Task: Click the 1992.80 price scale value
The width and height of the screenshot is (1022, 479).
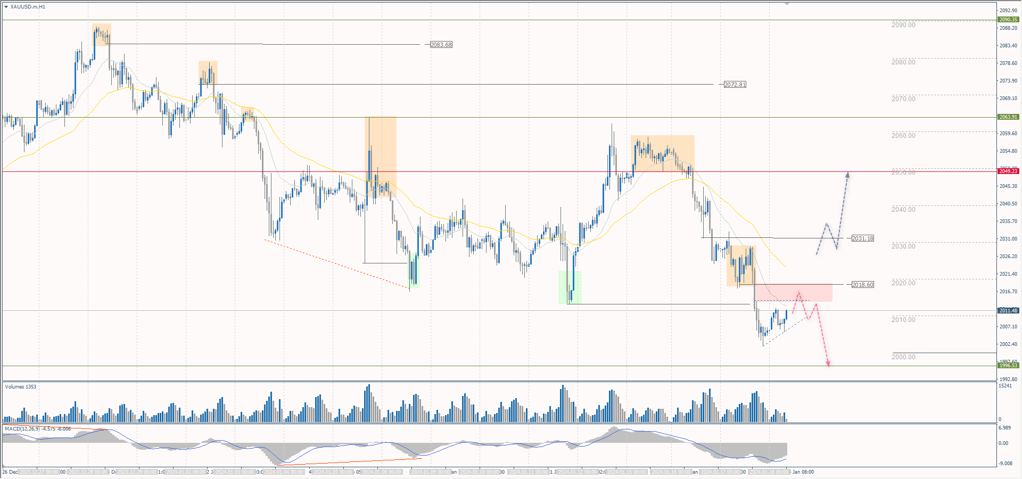Action: pos(1008,379)
